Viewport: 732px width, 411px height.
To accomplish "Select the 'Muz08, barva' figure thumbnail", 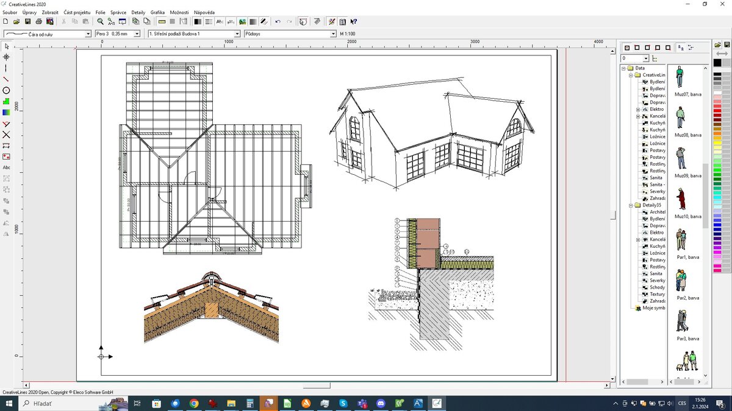I will point(681,118).
